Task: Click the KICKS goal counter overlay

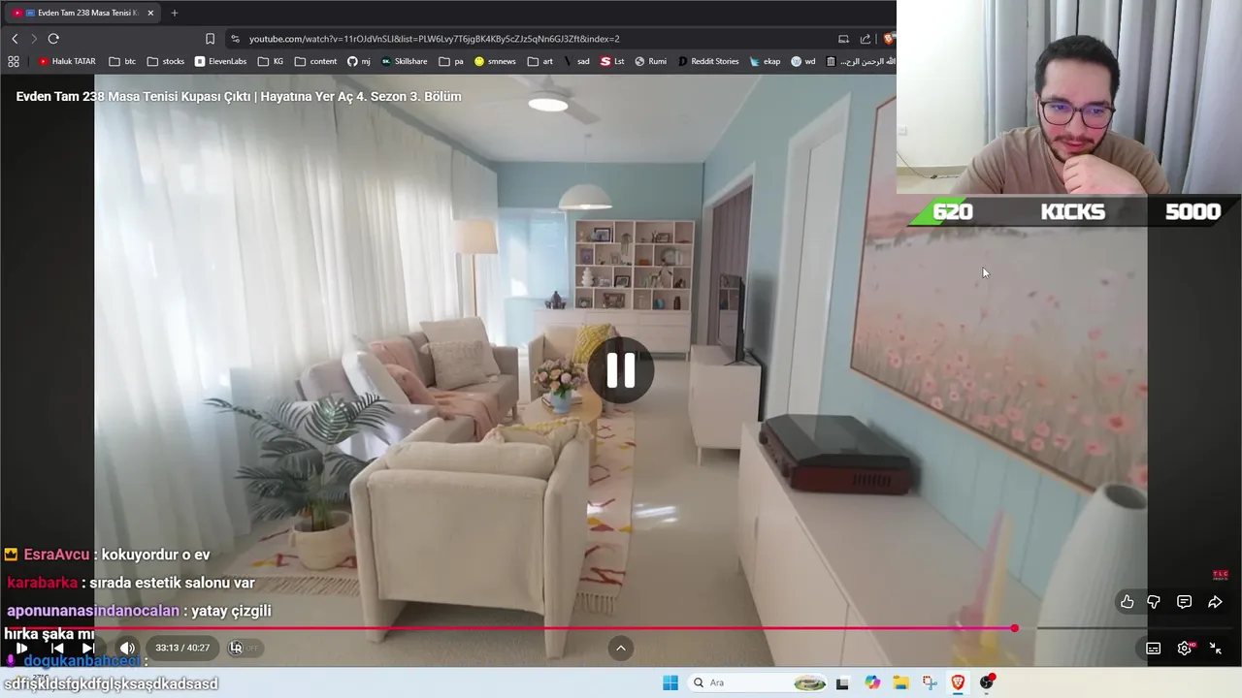Action: coord(1072,211)
